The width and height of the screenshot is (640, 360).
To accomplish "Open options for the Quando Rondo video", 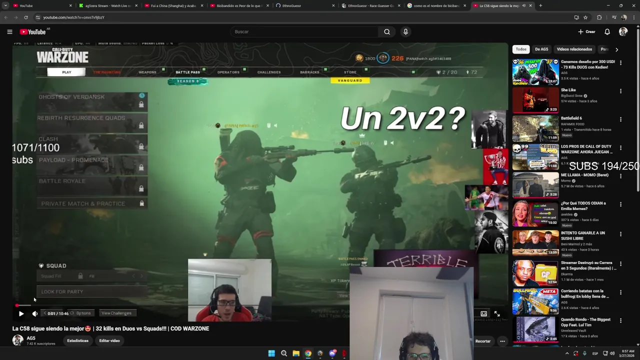I will point(620,320).
